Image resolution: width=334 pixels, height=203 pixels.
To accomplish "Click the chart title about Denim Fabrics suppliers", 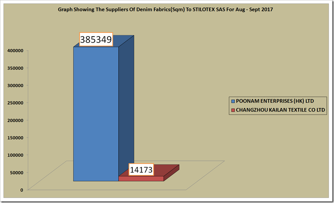I will 165,10.
